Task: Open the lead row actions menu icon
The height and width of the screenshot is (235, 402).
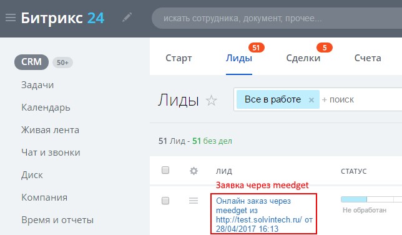Action: point(194,201)
